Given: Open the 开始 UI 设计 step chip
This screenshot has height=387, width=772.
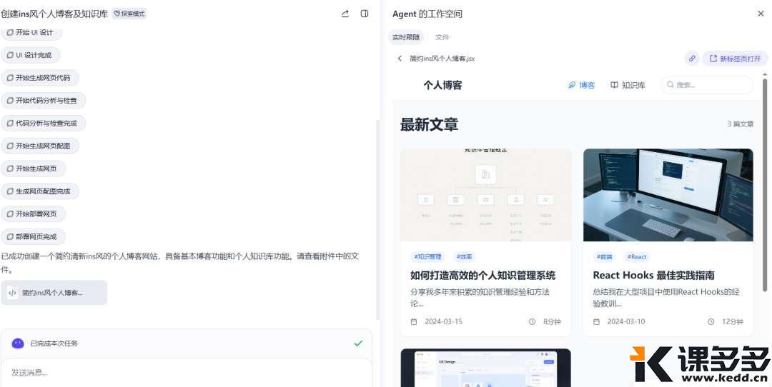Looking at the screenshot, I should 32,32.
